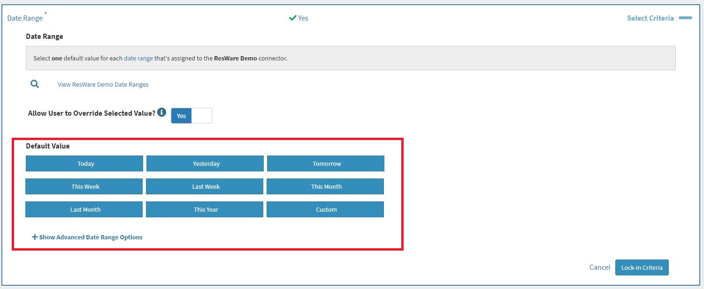This screenshot has height=289, width=704.
Task: Expand Show Advanced Date Range Options
Action: (x=87, y=237)
